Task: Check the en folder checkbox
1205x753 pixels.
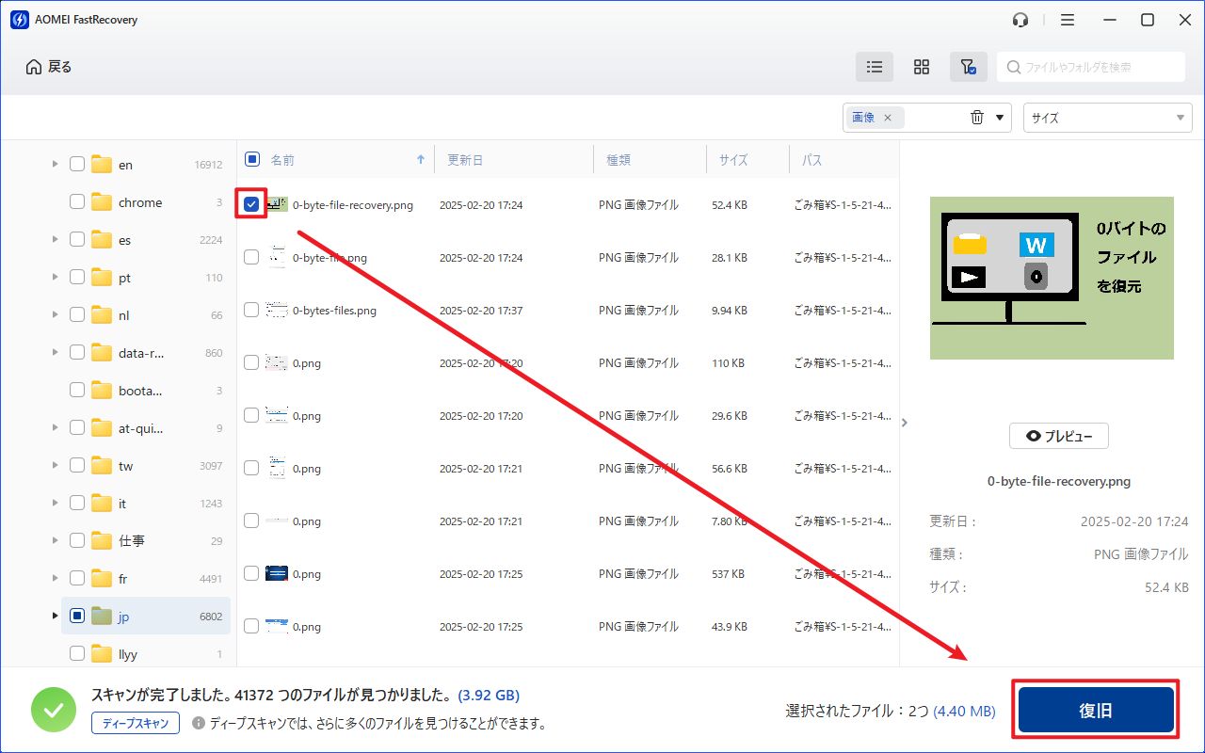Action: [77, 165]
